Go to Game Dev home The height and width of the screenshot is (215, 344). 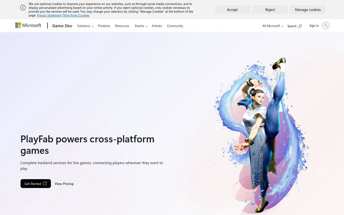click(x=62, y=26)
